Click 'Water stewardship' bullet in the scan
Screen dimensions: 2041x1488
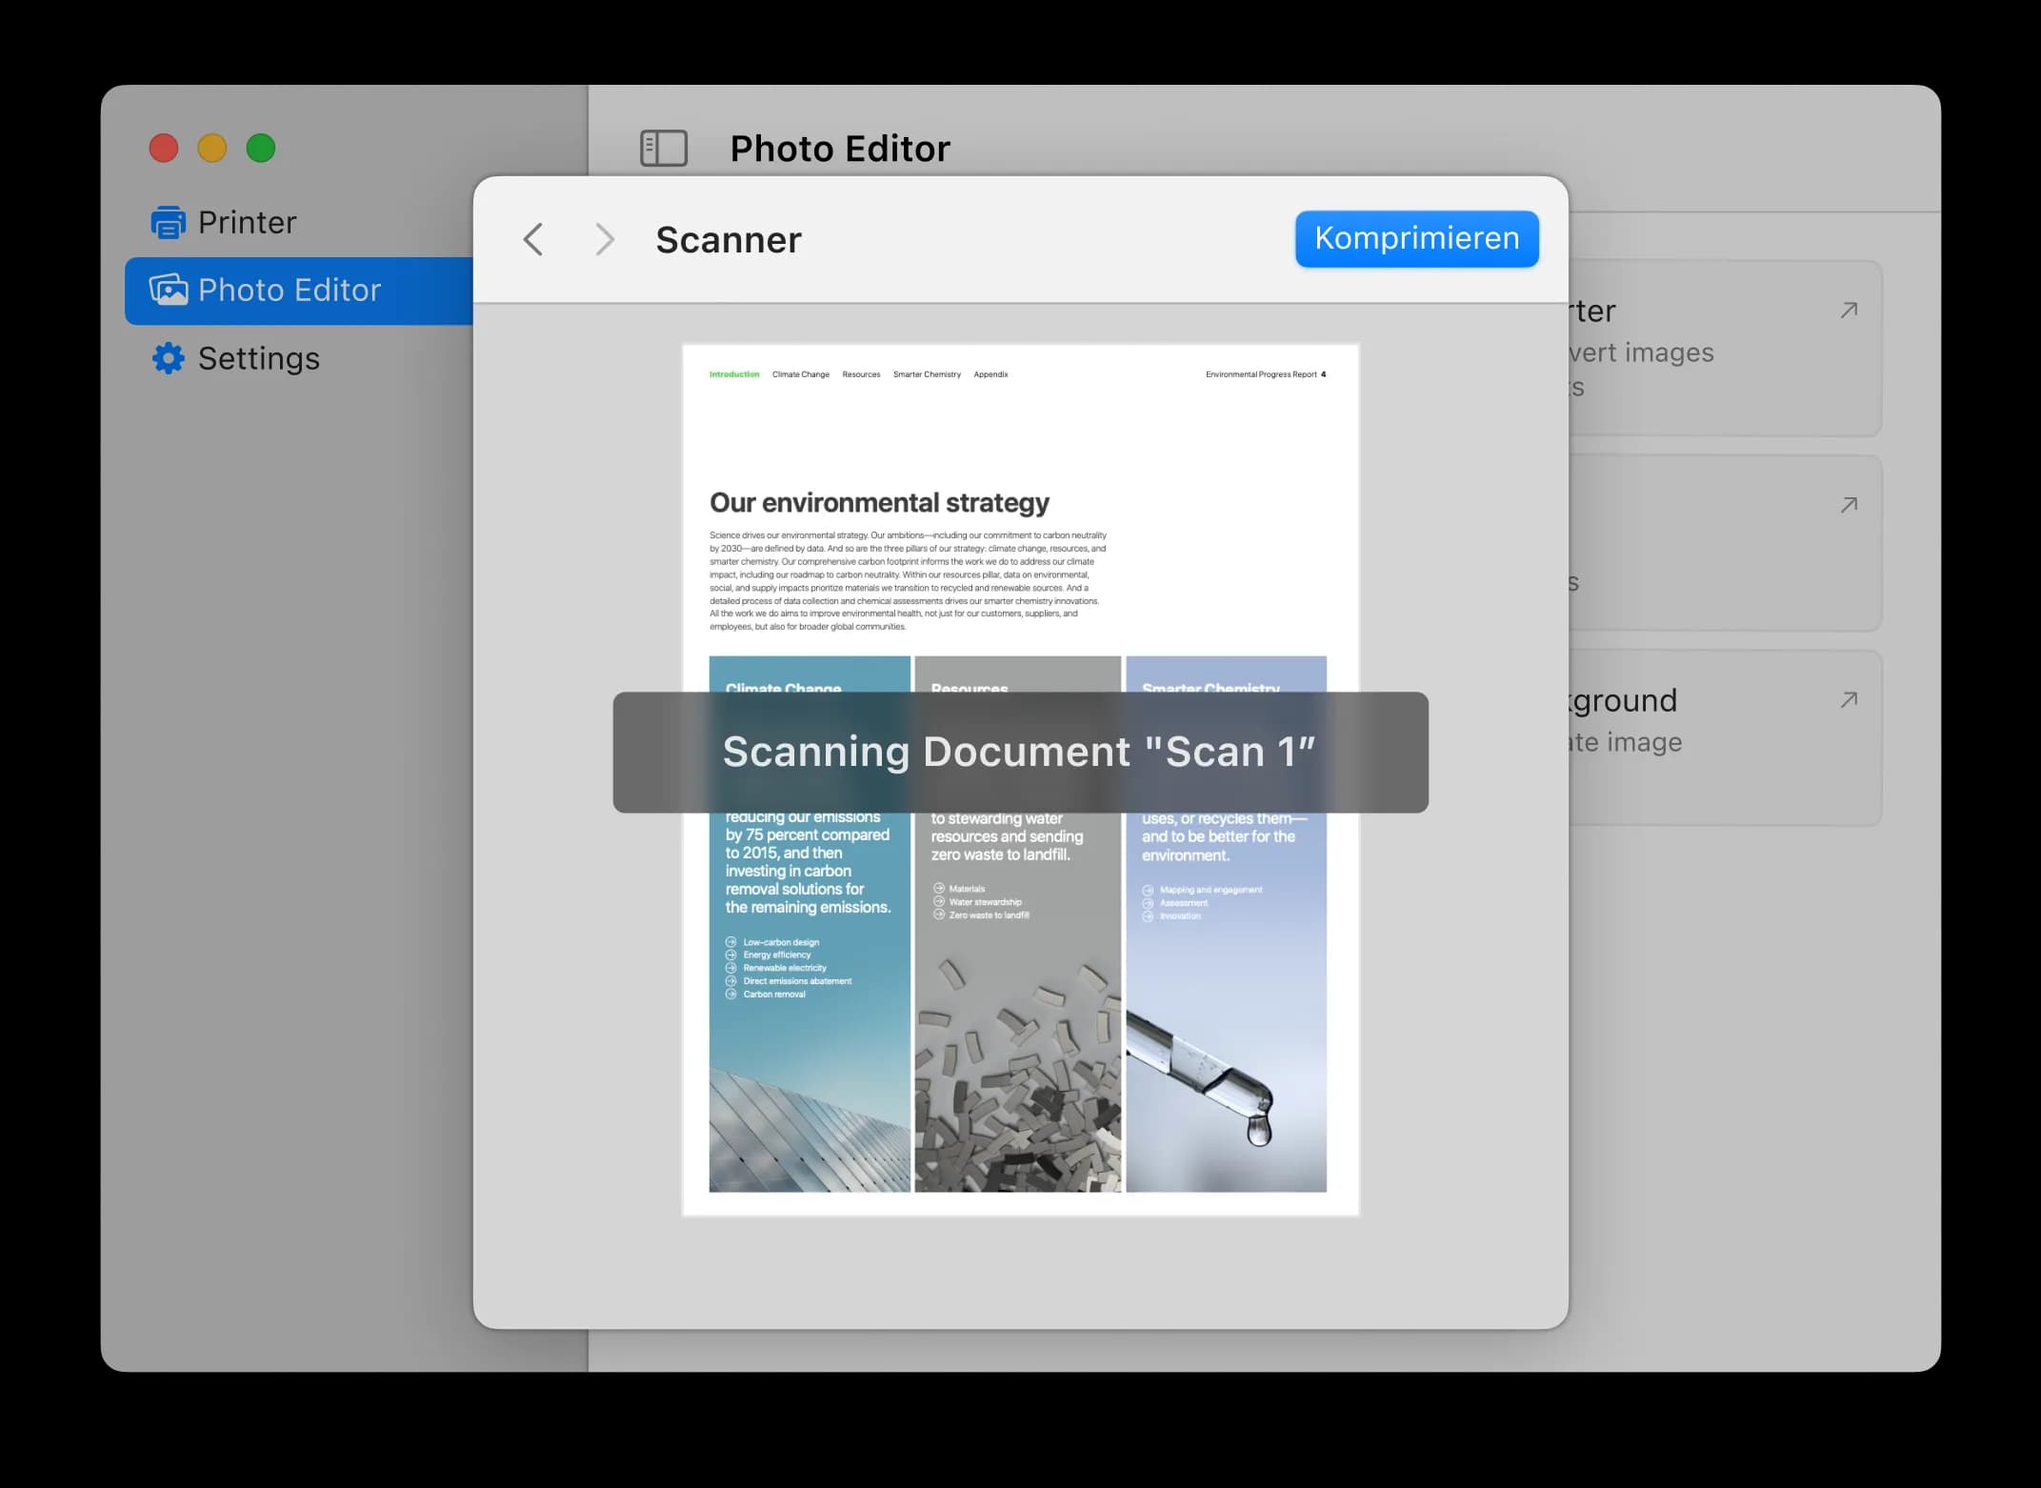click(985, 902)
